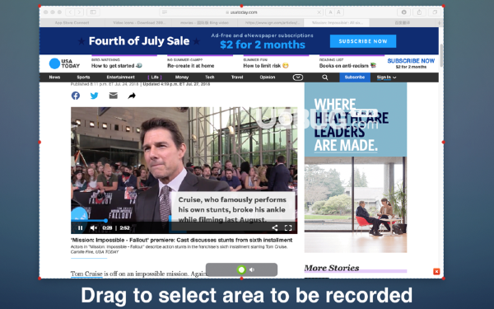Cancel selection with the red X icon
The image size is (494, 309).
click(436, 271)
